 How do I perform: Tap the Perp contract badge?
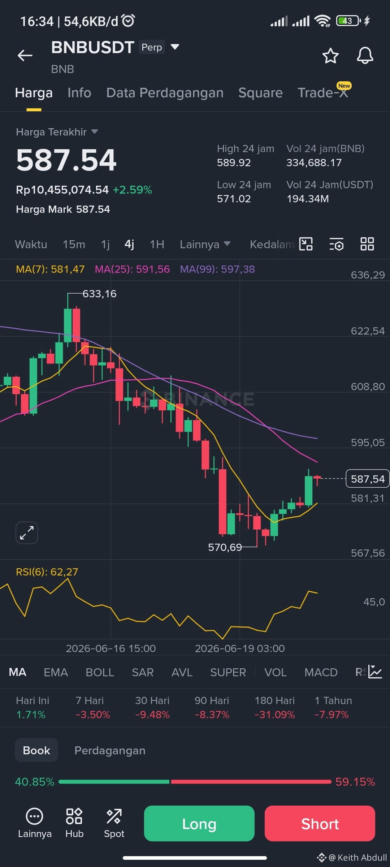point(152,47)
